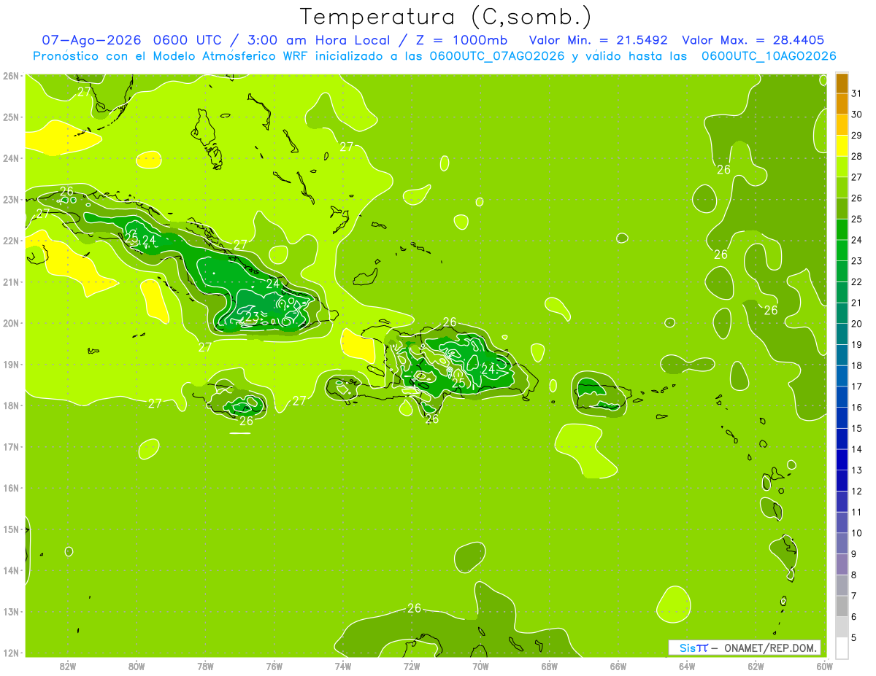876x676 pixels.
Task: Click the color scale label 28
Action: [857, 156]
